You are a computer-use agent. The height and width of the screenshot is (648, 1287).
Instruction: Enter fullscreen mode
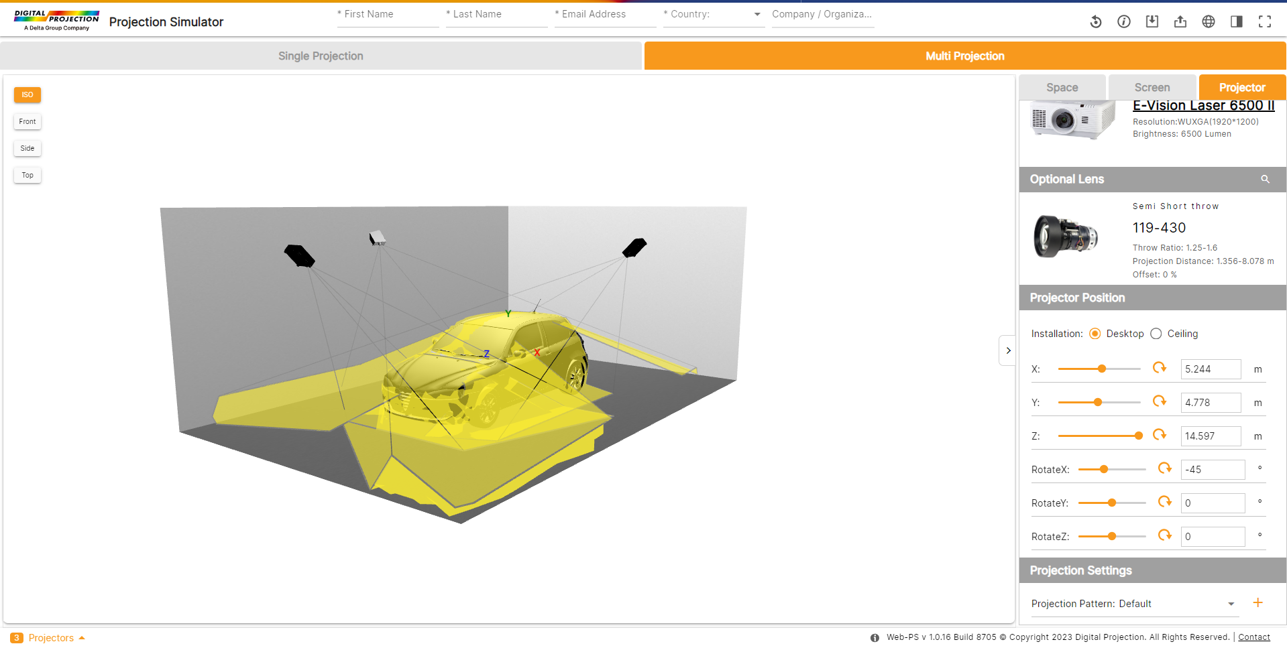(1265, 21)
